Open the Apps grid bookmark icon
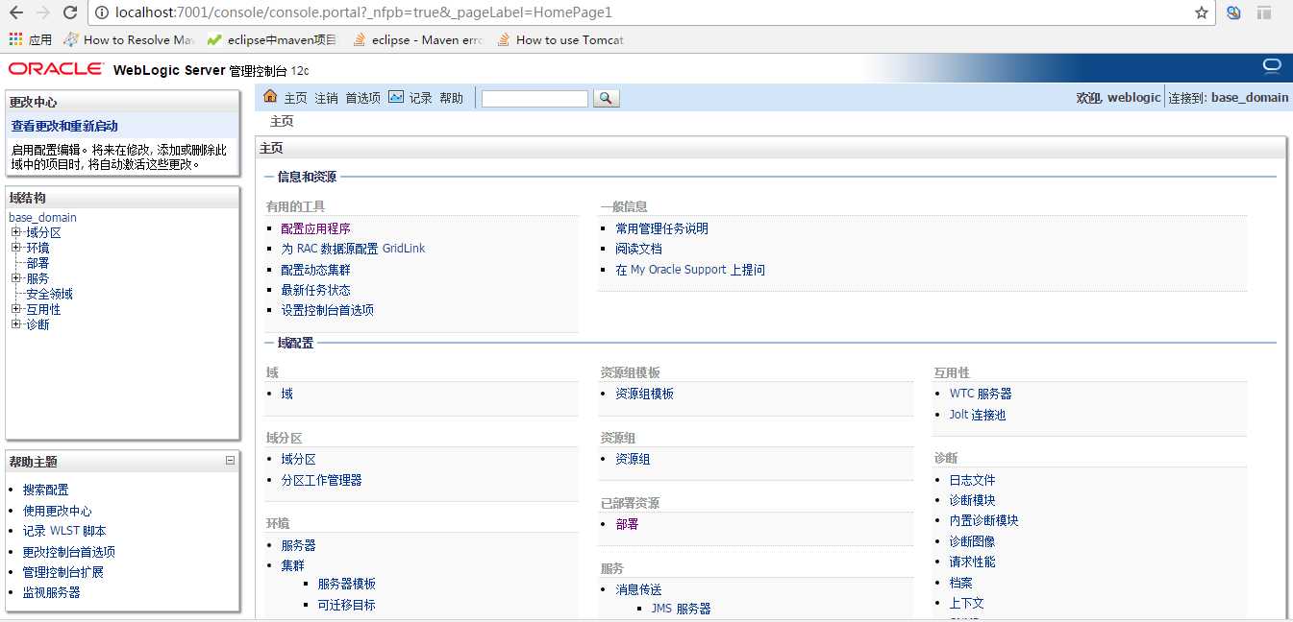The width and height of the screenshot is (1293, 622). [15, 39]
